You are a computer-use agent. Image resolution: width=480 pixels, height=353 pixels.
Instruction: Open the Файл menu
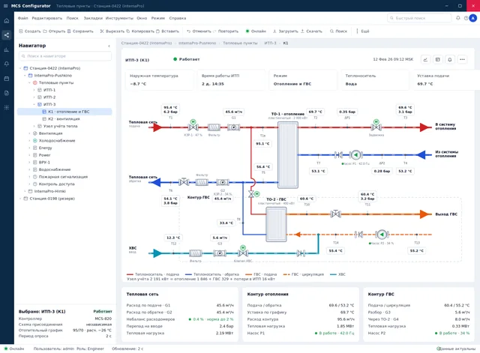[22, 18]
